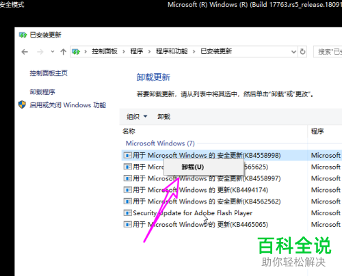
Task: Click the shield icon beside Windows 功能
Action: [22, 105]
